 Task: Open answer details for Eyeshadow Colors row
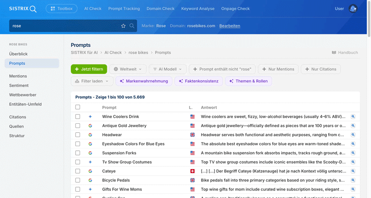[x=353, y=144]
